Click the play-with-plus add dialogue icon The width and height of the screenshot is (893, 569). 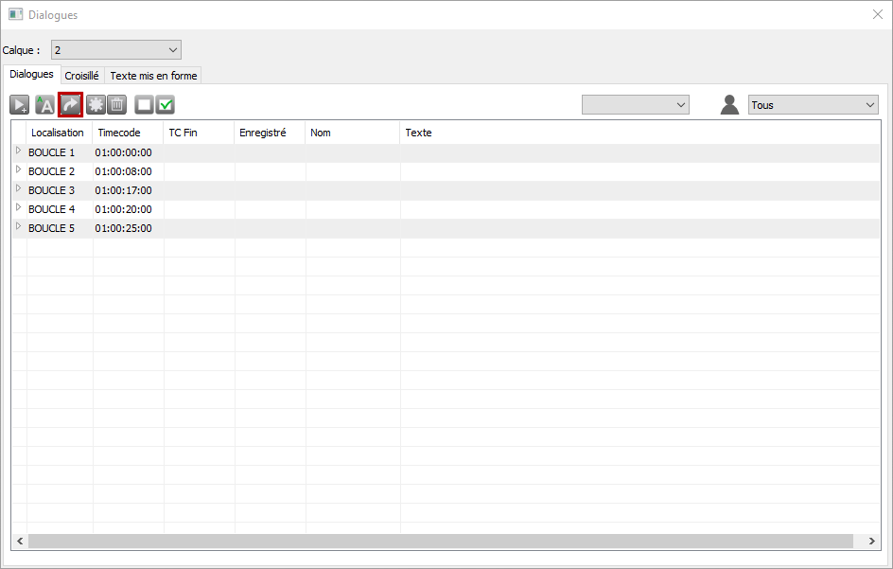[19, 105]
